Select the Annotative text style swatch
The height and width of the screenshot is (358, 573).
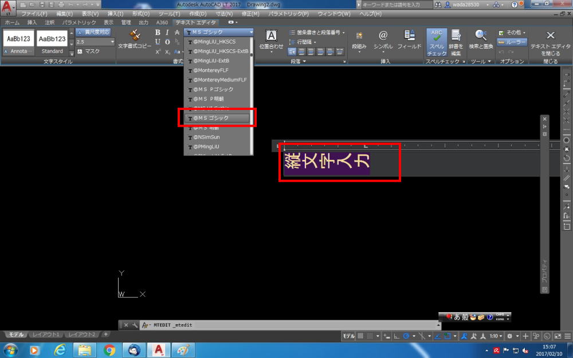[18, 42]
